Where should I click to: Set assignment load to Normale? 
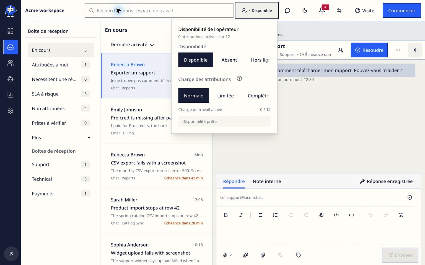194,96
